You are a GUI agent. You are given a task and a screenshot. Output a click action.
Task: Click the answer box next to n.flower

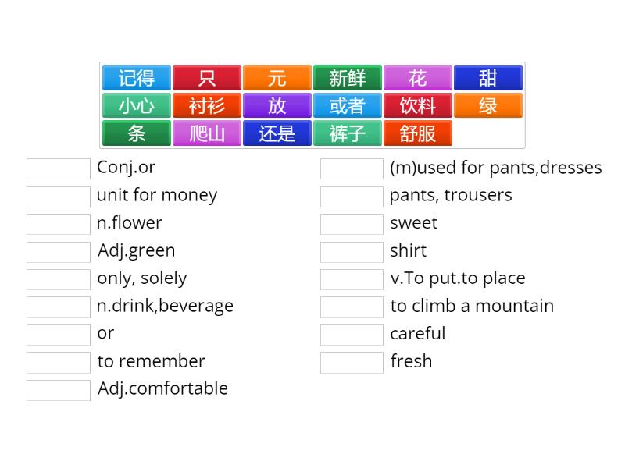[x=58, y=222]
